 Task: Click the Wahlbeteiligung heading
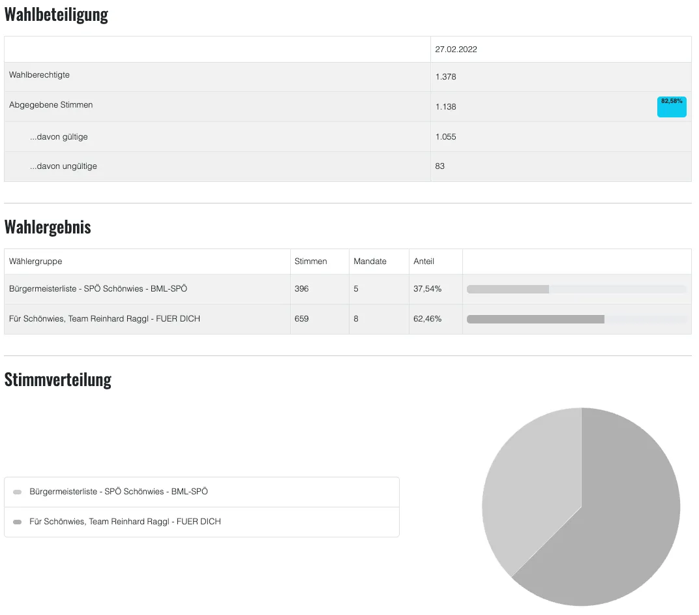56,14
